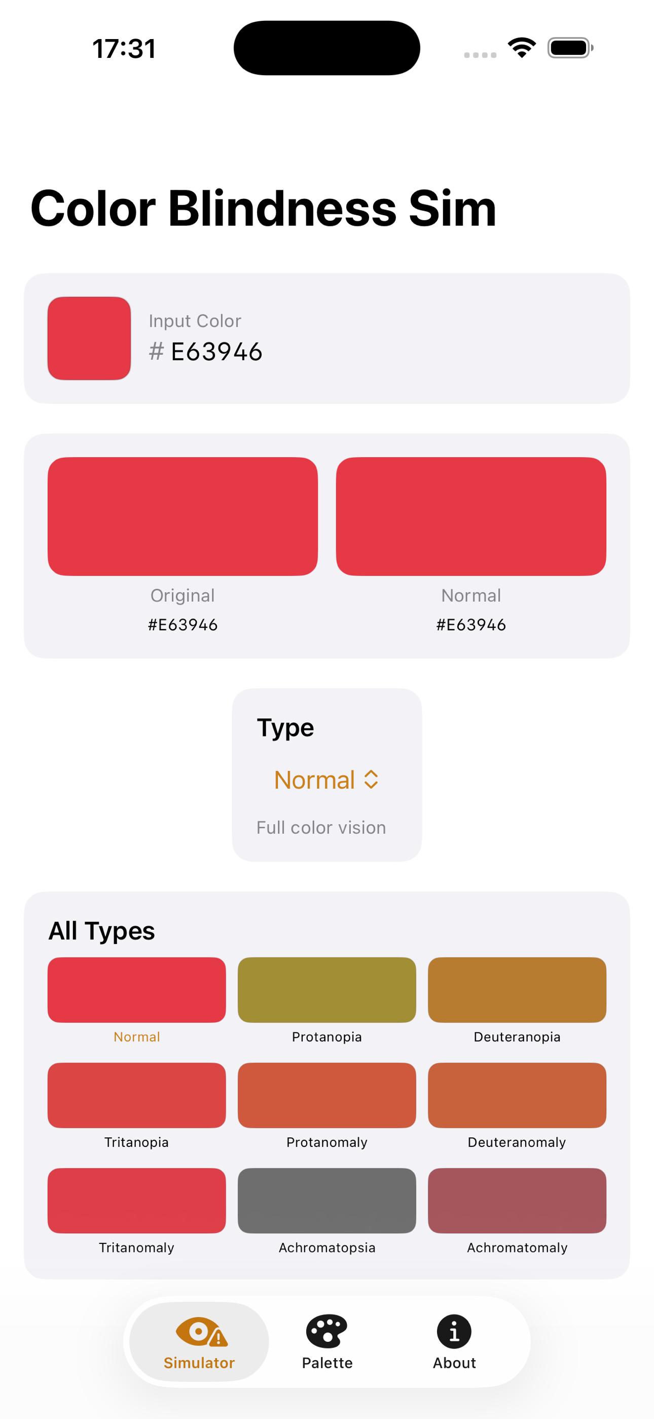The image size is (654, 1419).
Task: Tap the Wi-Fi status icon
Action: pos(522,47)
